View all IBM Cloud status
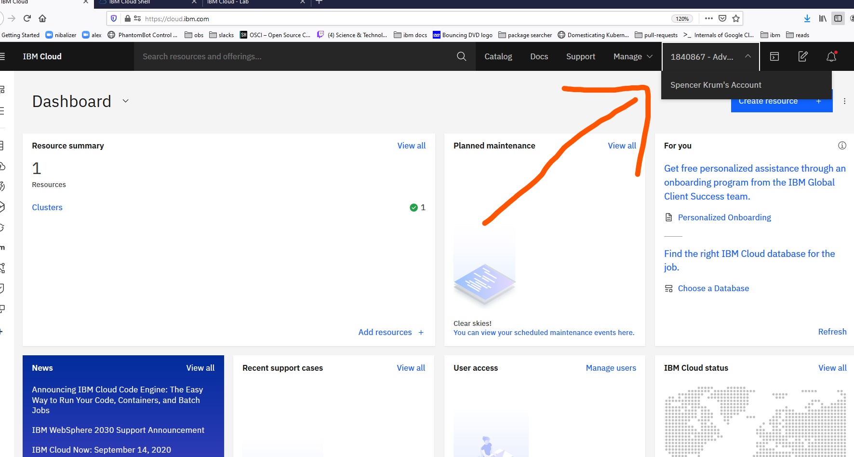This screenshot has height=457, width=854. (832, 368)
